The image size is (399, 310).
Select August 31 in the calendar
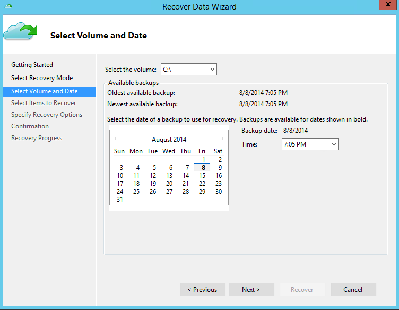(120, 200)
